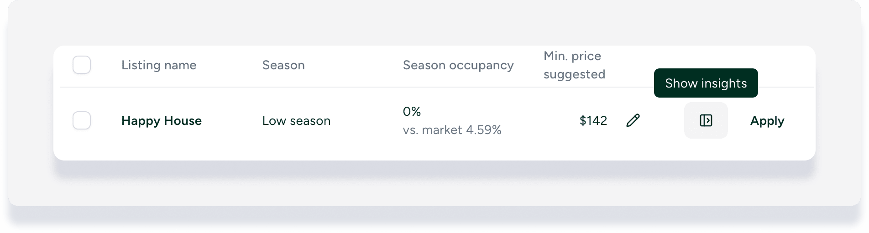
Task: Click the pencil icon beside $142
Action: (633, 120)
